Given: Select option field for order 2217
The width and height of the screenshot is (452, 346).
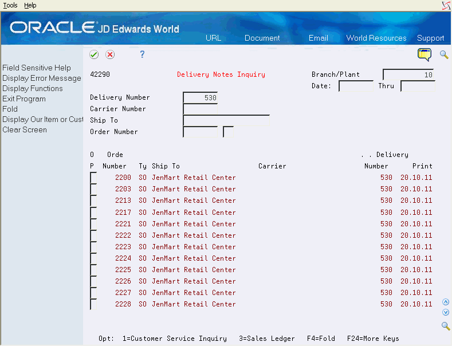Looking at the screenshot, I should pyautogui.click(x=93, y=213).
